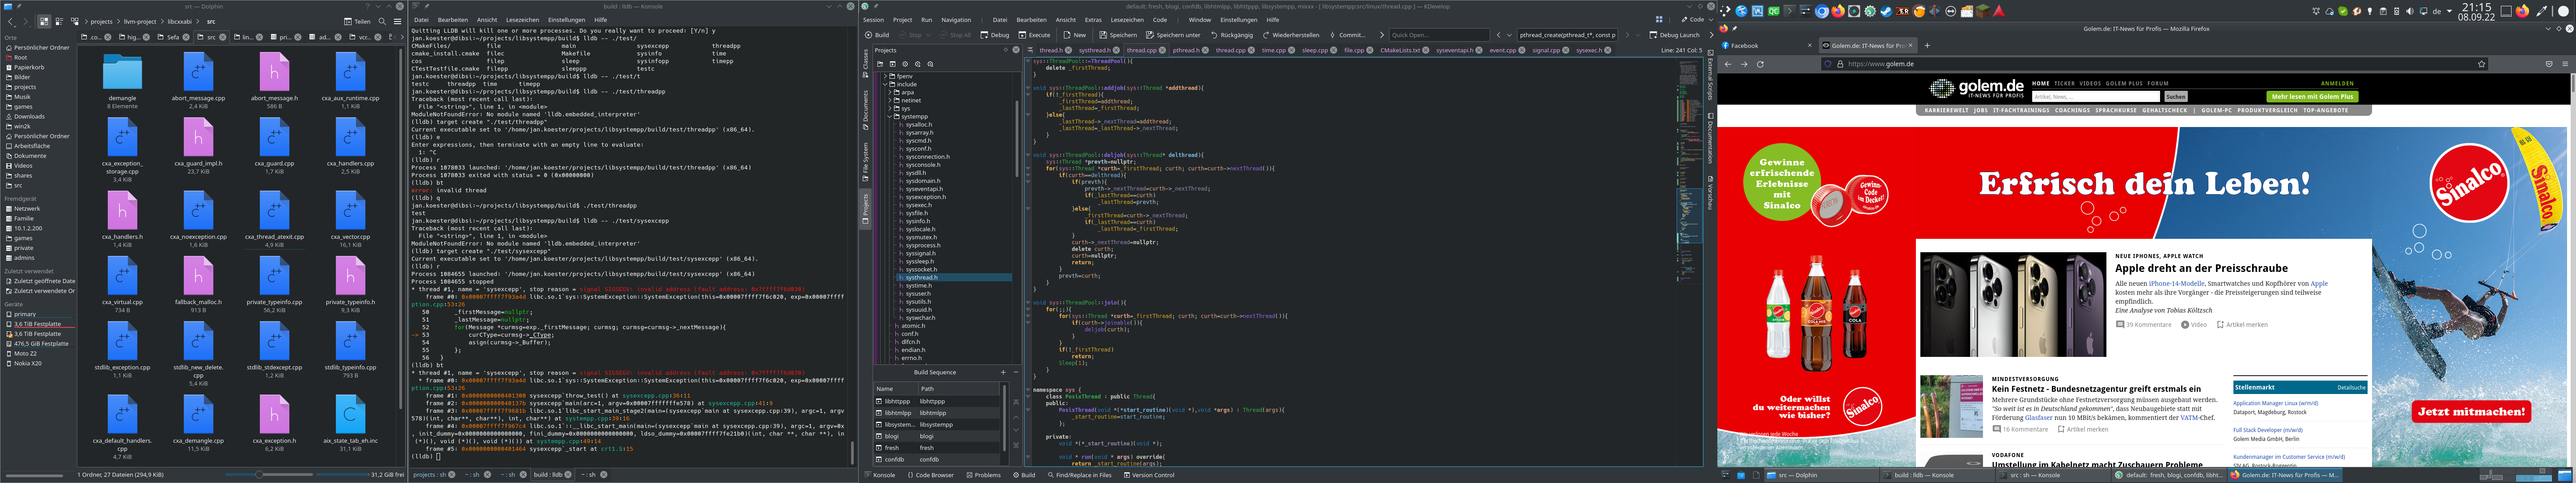
Task: Open the Dolphin hamburger menu icon
Action: (397, 21)
